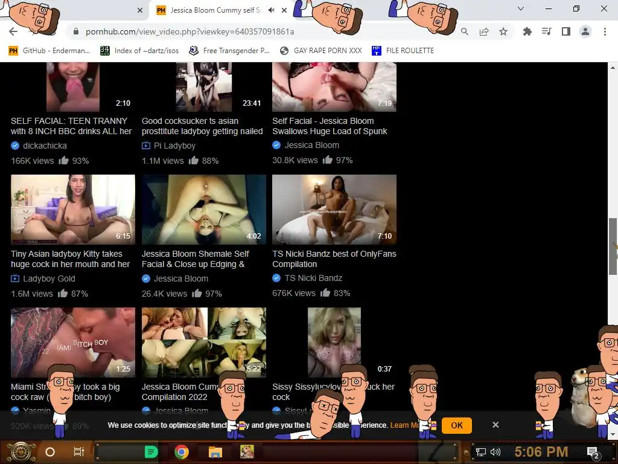Expand the tab search chevron
Screen dimensions: 618x464
[521, 8]
